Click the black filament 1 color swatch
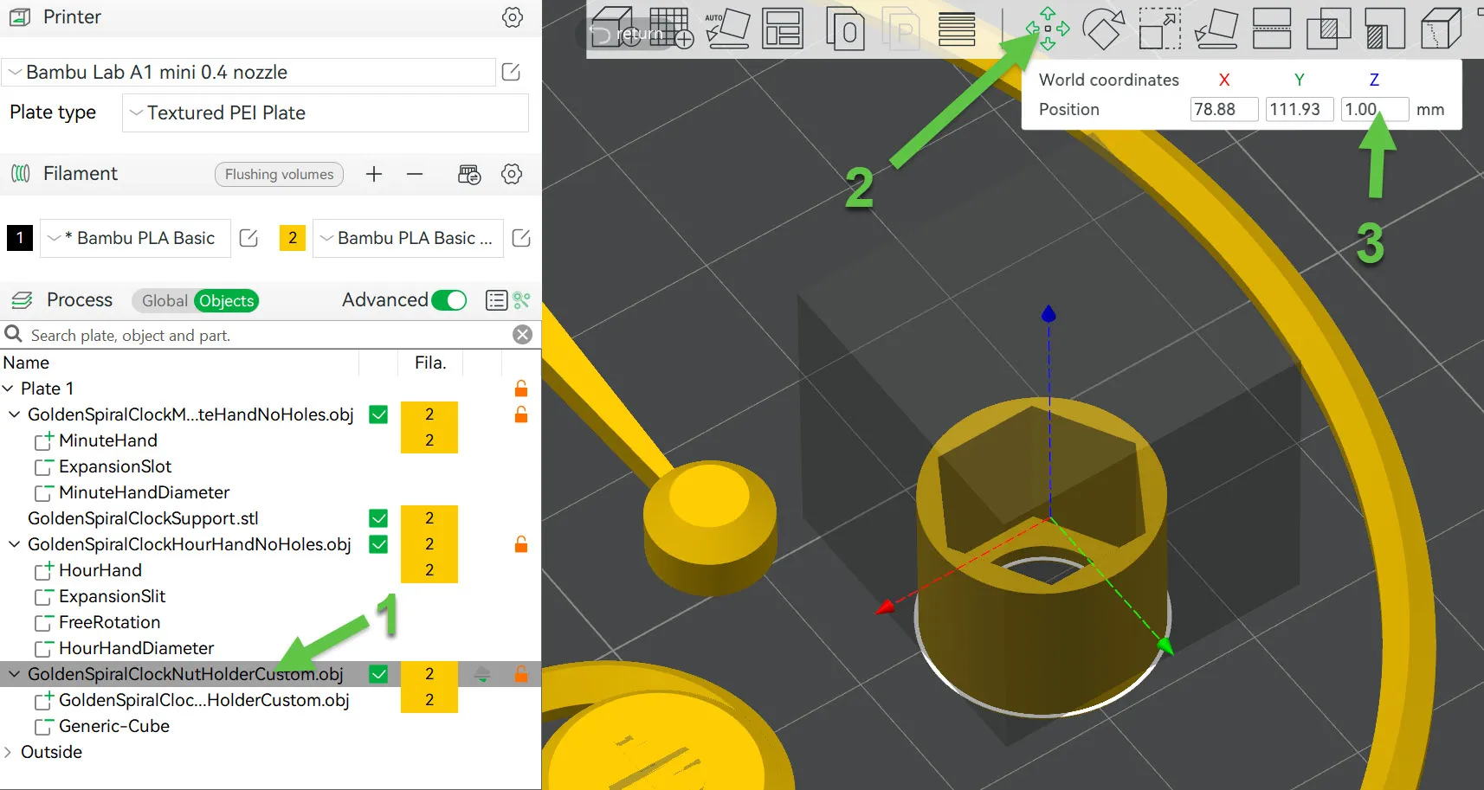 point(20,238)
